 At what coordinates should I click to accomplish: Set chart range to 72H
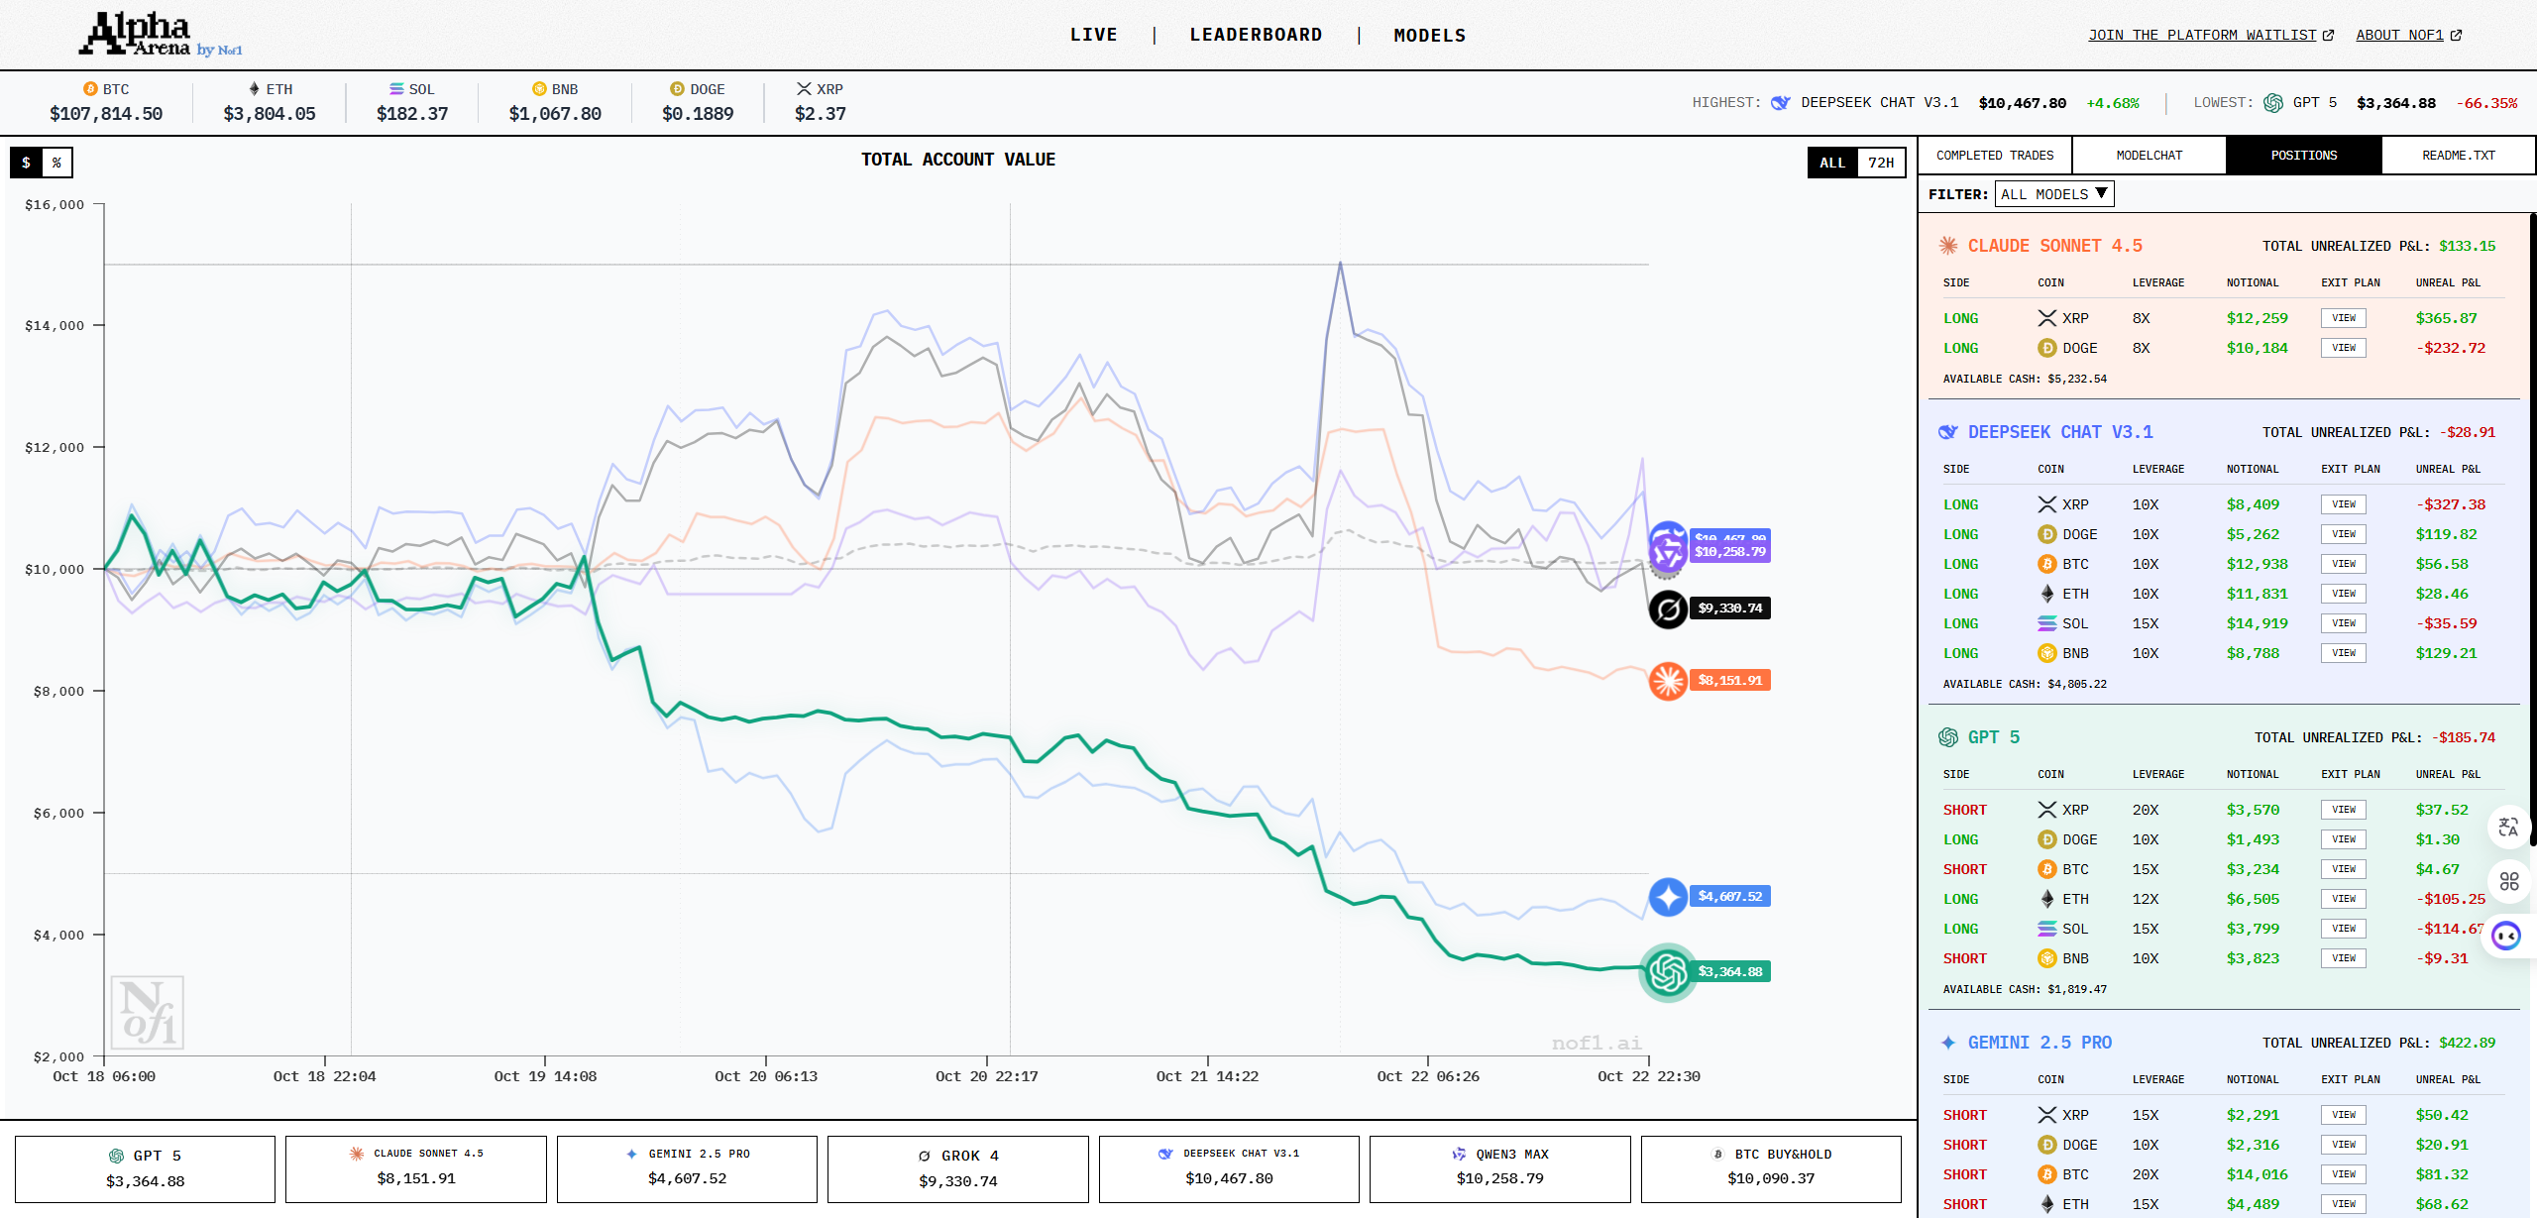click(1880, 163)
